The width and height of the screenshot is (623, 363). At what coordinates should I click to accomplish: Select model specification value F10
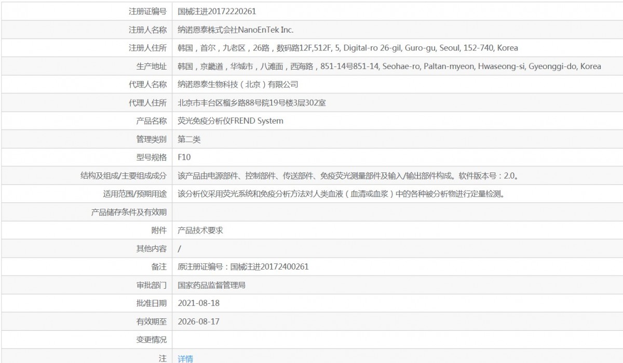click(184, 157)
